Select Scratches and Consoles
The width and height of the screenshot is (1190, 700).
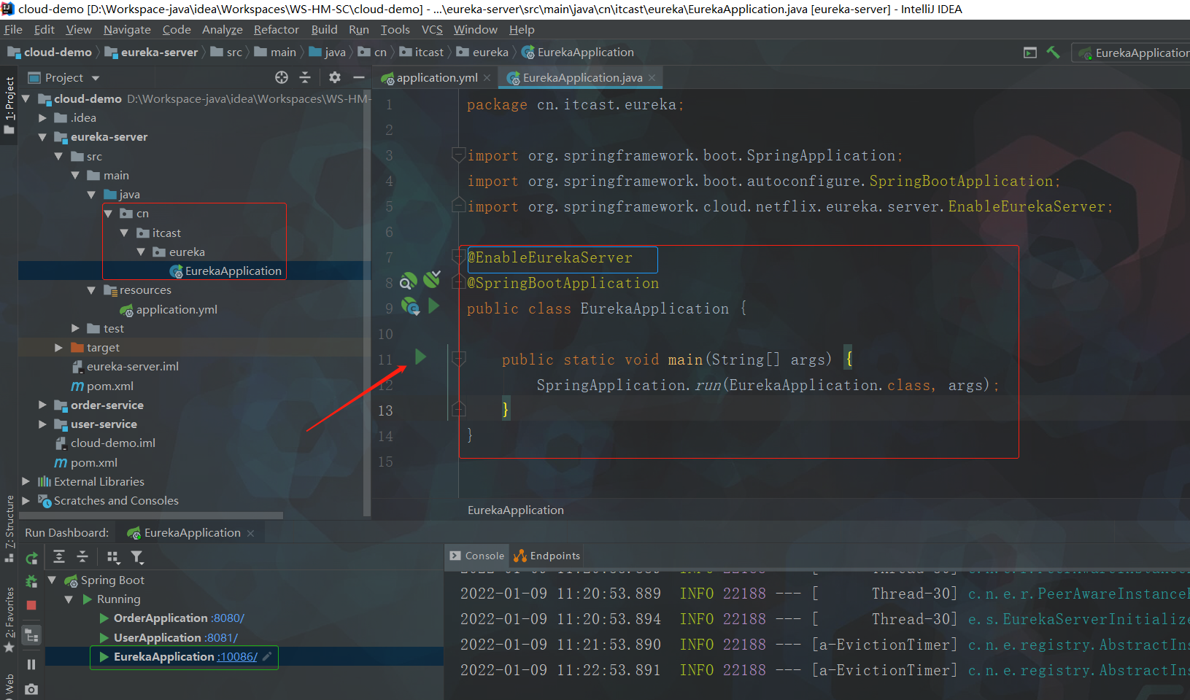(116, 501)
